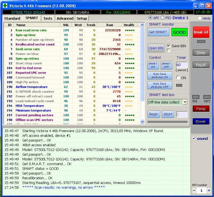Uncheck the Save BIN checkbox

tap(169, 46)
